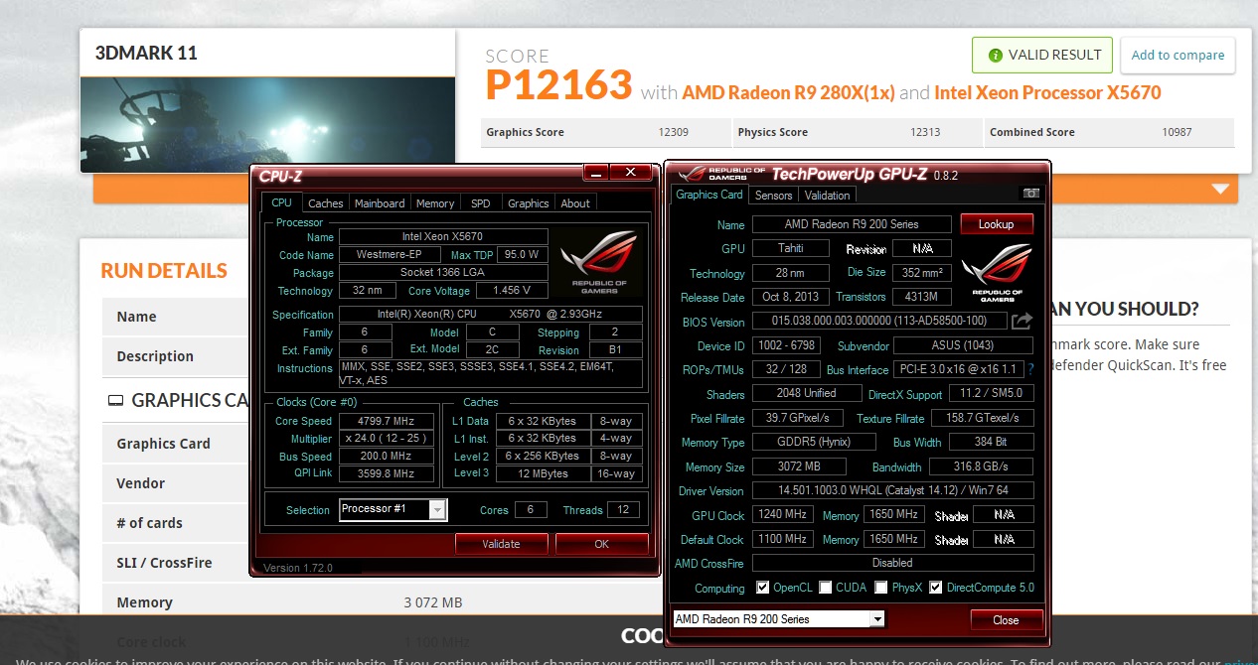Screen dimensions: 1258x665
Task: Click the Validate button in CPU-Z
Action: click(501, 543)
